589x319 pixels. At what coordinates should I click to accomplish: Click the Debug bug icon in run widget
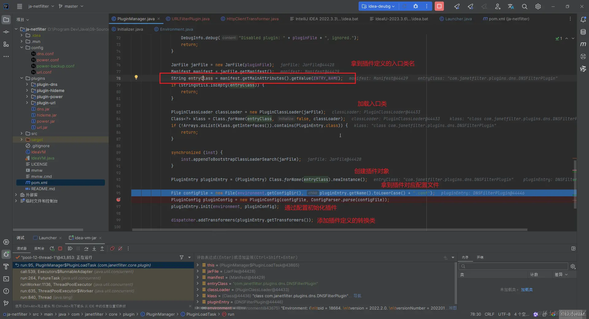pos(416,6)
